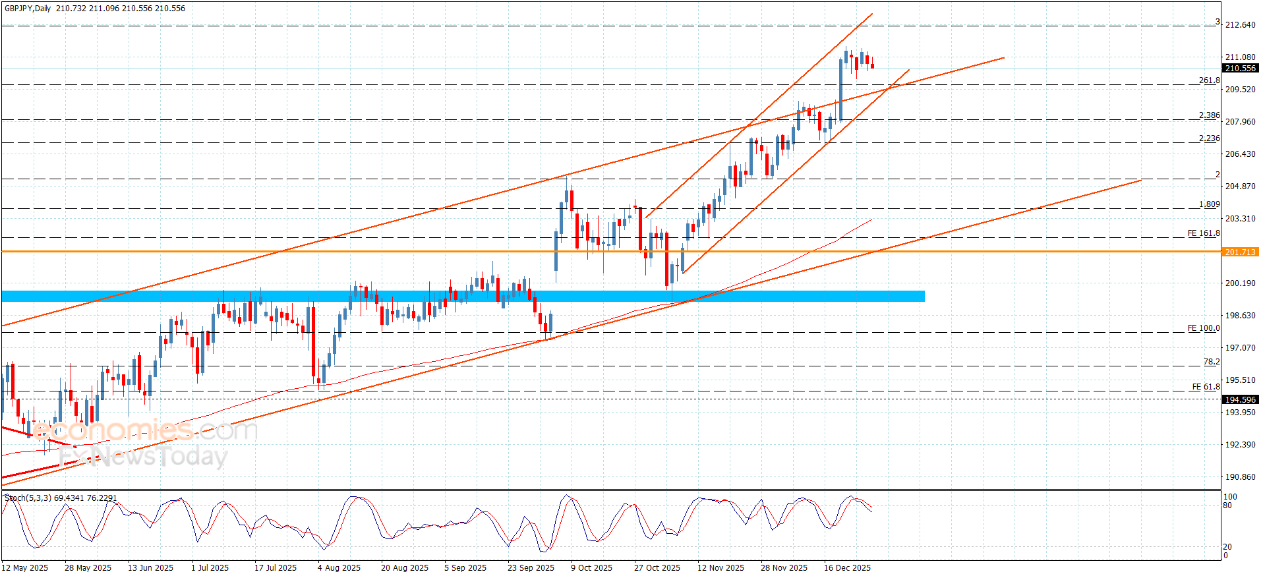Click the FE 61.8 Fibonacci label

(1205, 387)
